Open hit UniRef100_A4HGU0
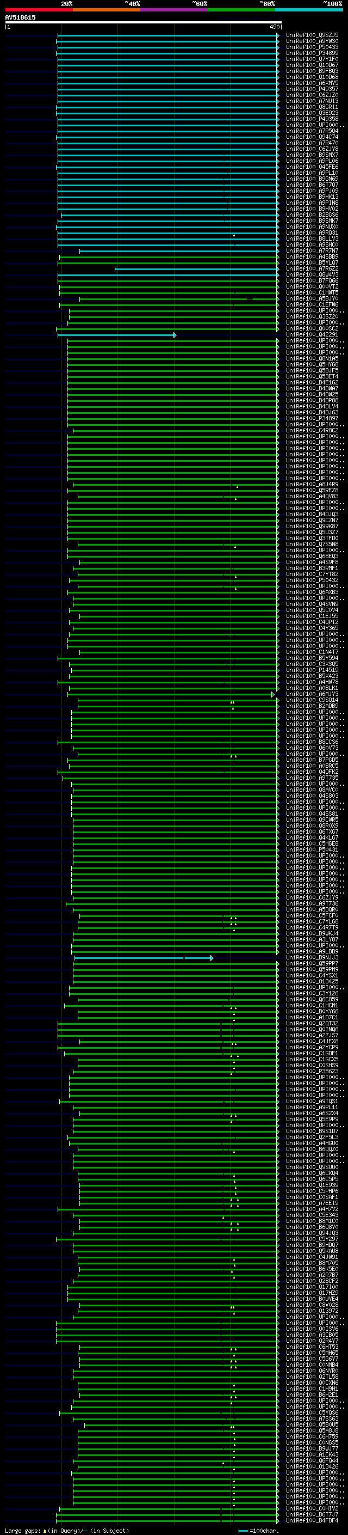 [312, 1143]
